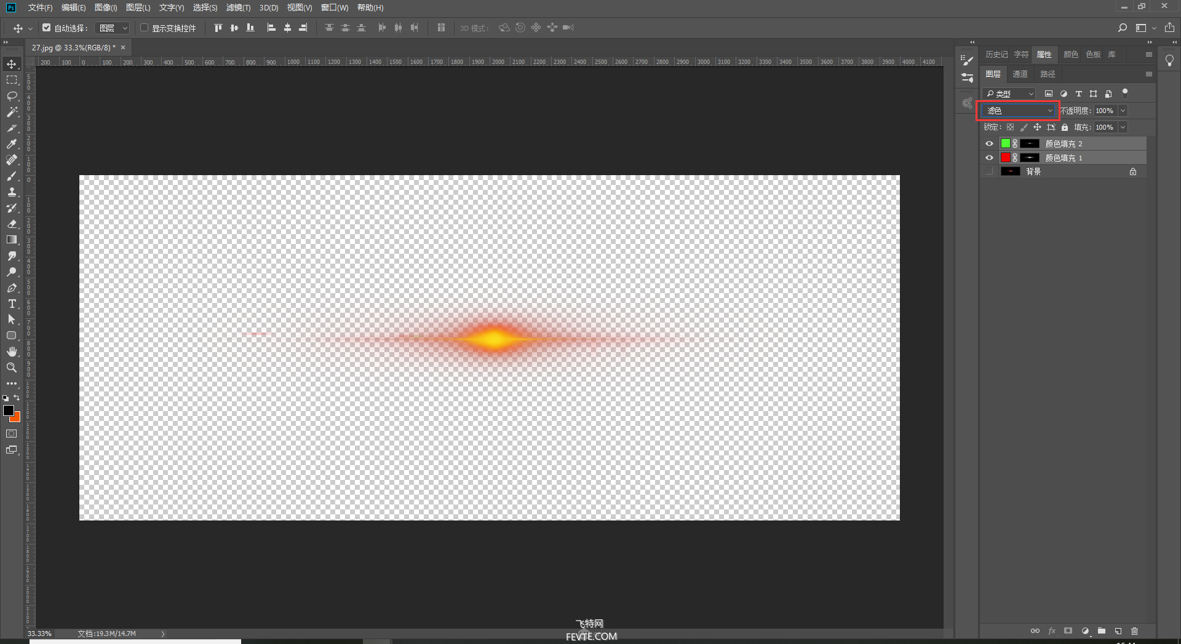Select the Pen tool
1181x644 pixels.
point(12,288)
